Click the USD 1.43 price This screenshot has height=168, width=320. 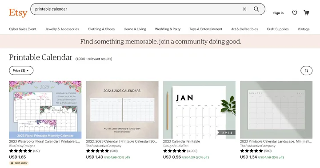click(x=94, y=157)
